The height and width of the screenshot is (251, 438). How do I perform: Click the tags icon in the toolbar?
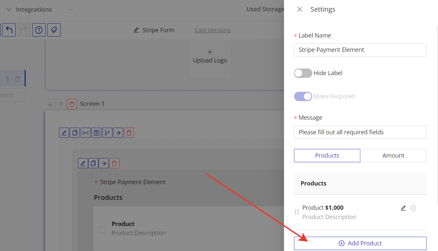click(54, 30)
